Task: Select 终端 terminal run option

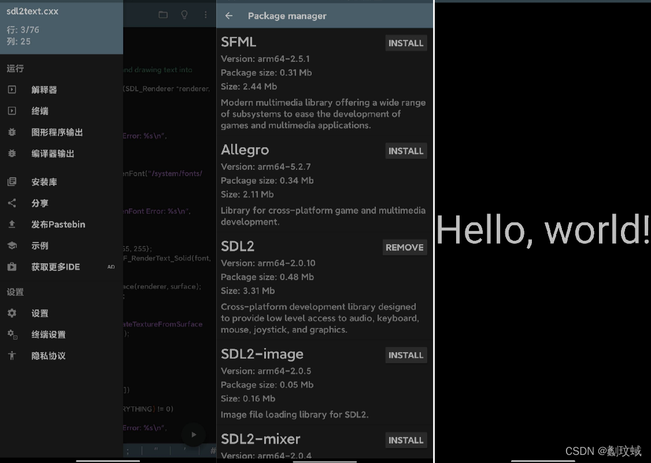Action: point(61,111)
